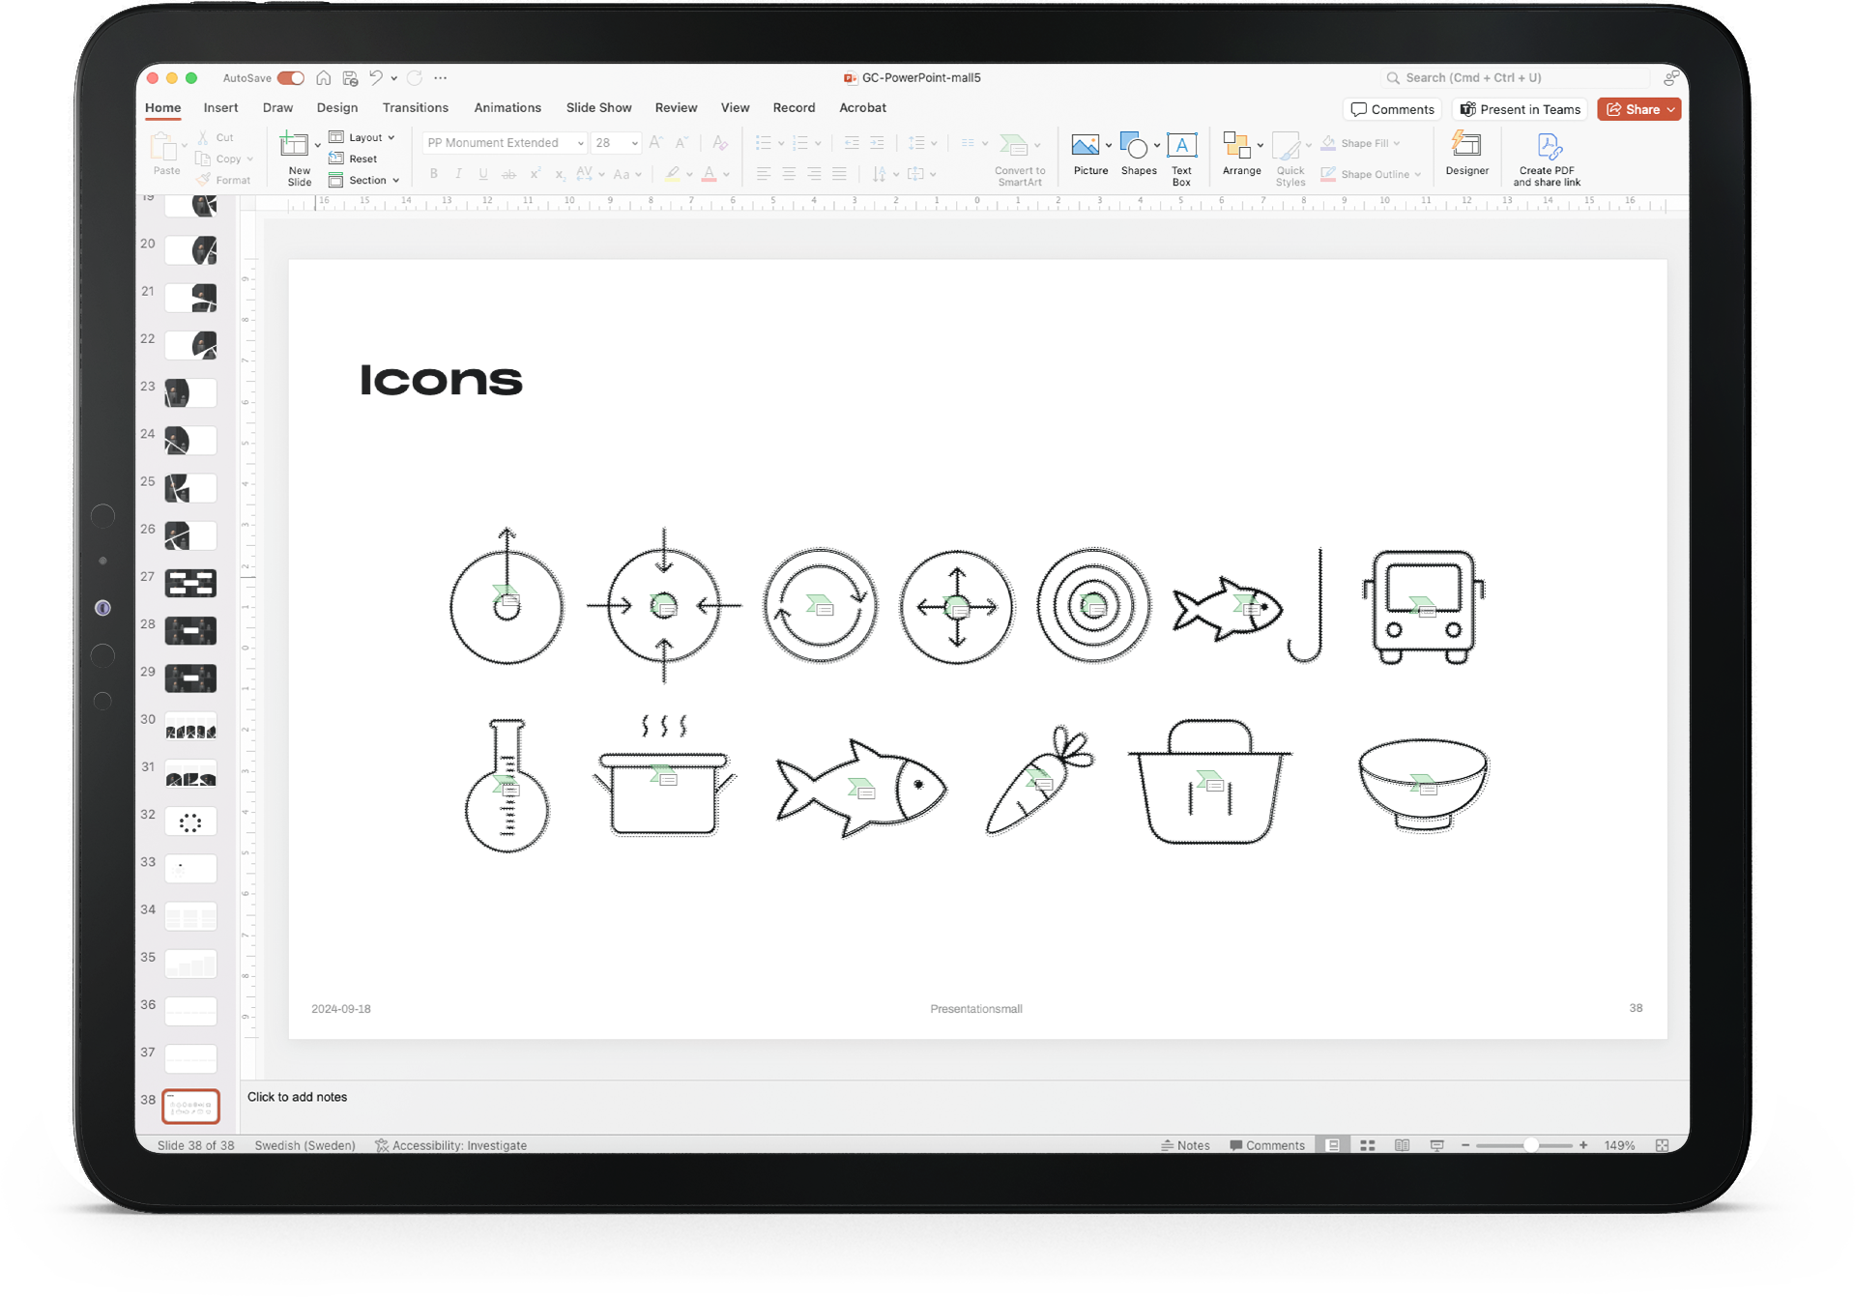Click the Undo arrow icon

[x=376, y=77]
